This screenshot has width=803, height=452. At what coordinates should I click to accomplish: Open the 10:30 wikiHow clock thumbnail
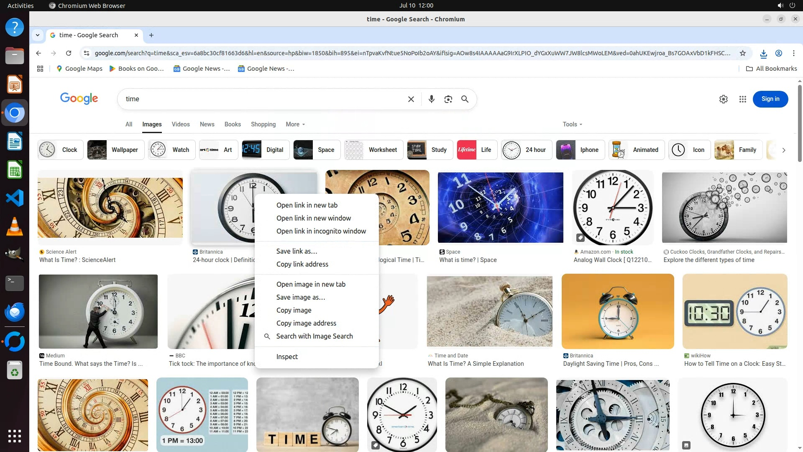click(734, 311)
